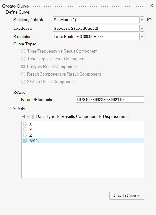156x215 pixels.
Task: Select Time/Frequency vs Result Component radio
Action: [x=23, y=51]
